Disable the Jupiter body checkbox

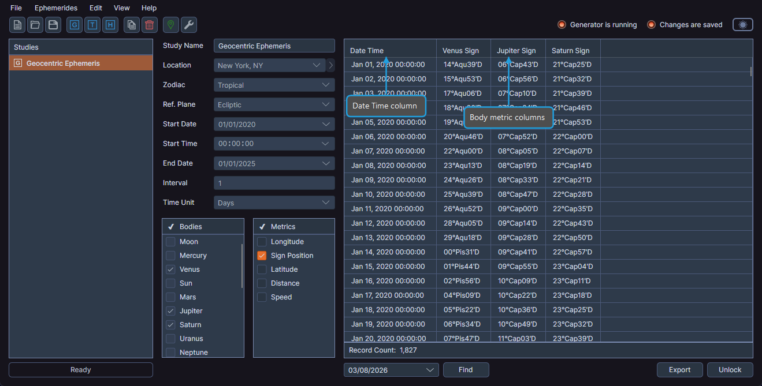[170, 310]
